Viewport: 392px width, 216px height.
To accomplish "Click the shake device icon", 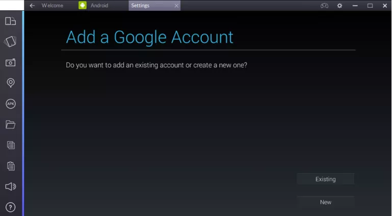I will (x=10, y=41).
